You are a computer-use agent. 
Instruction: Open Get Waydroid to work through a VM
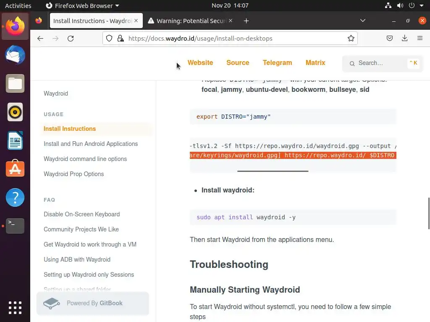tap(90, 244)
